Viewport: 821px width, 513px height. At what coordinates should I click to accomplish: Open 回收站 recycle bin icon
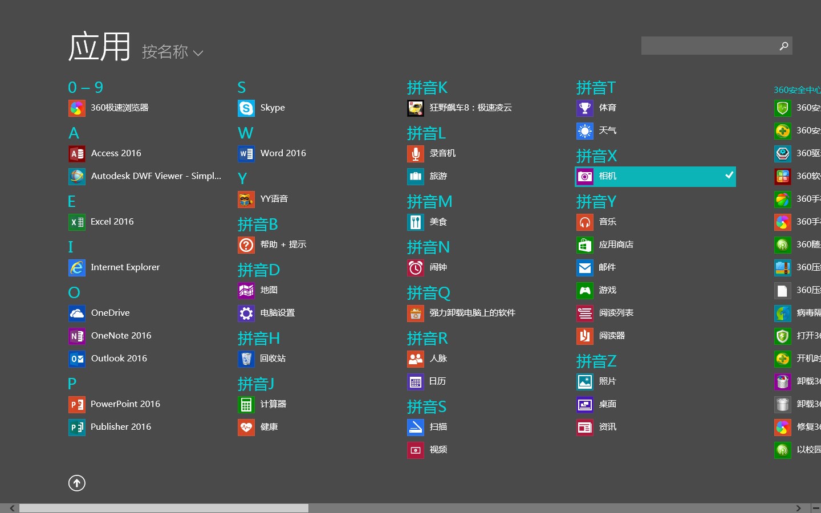coord(246,359)
